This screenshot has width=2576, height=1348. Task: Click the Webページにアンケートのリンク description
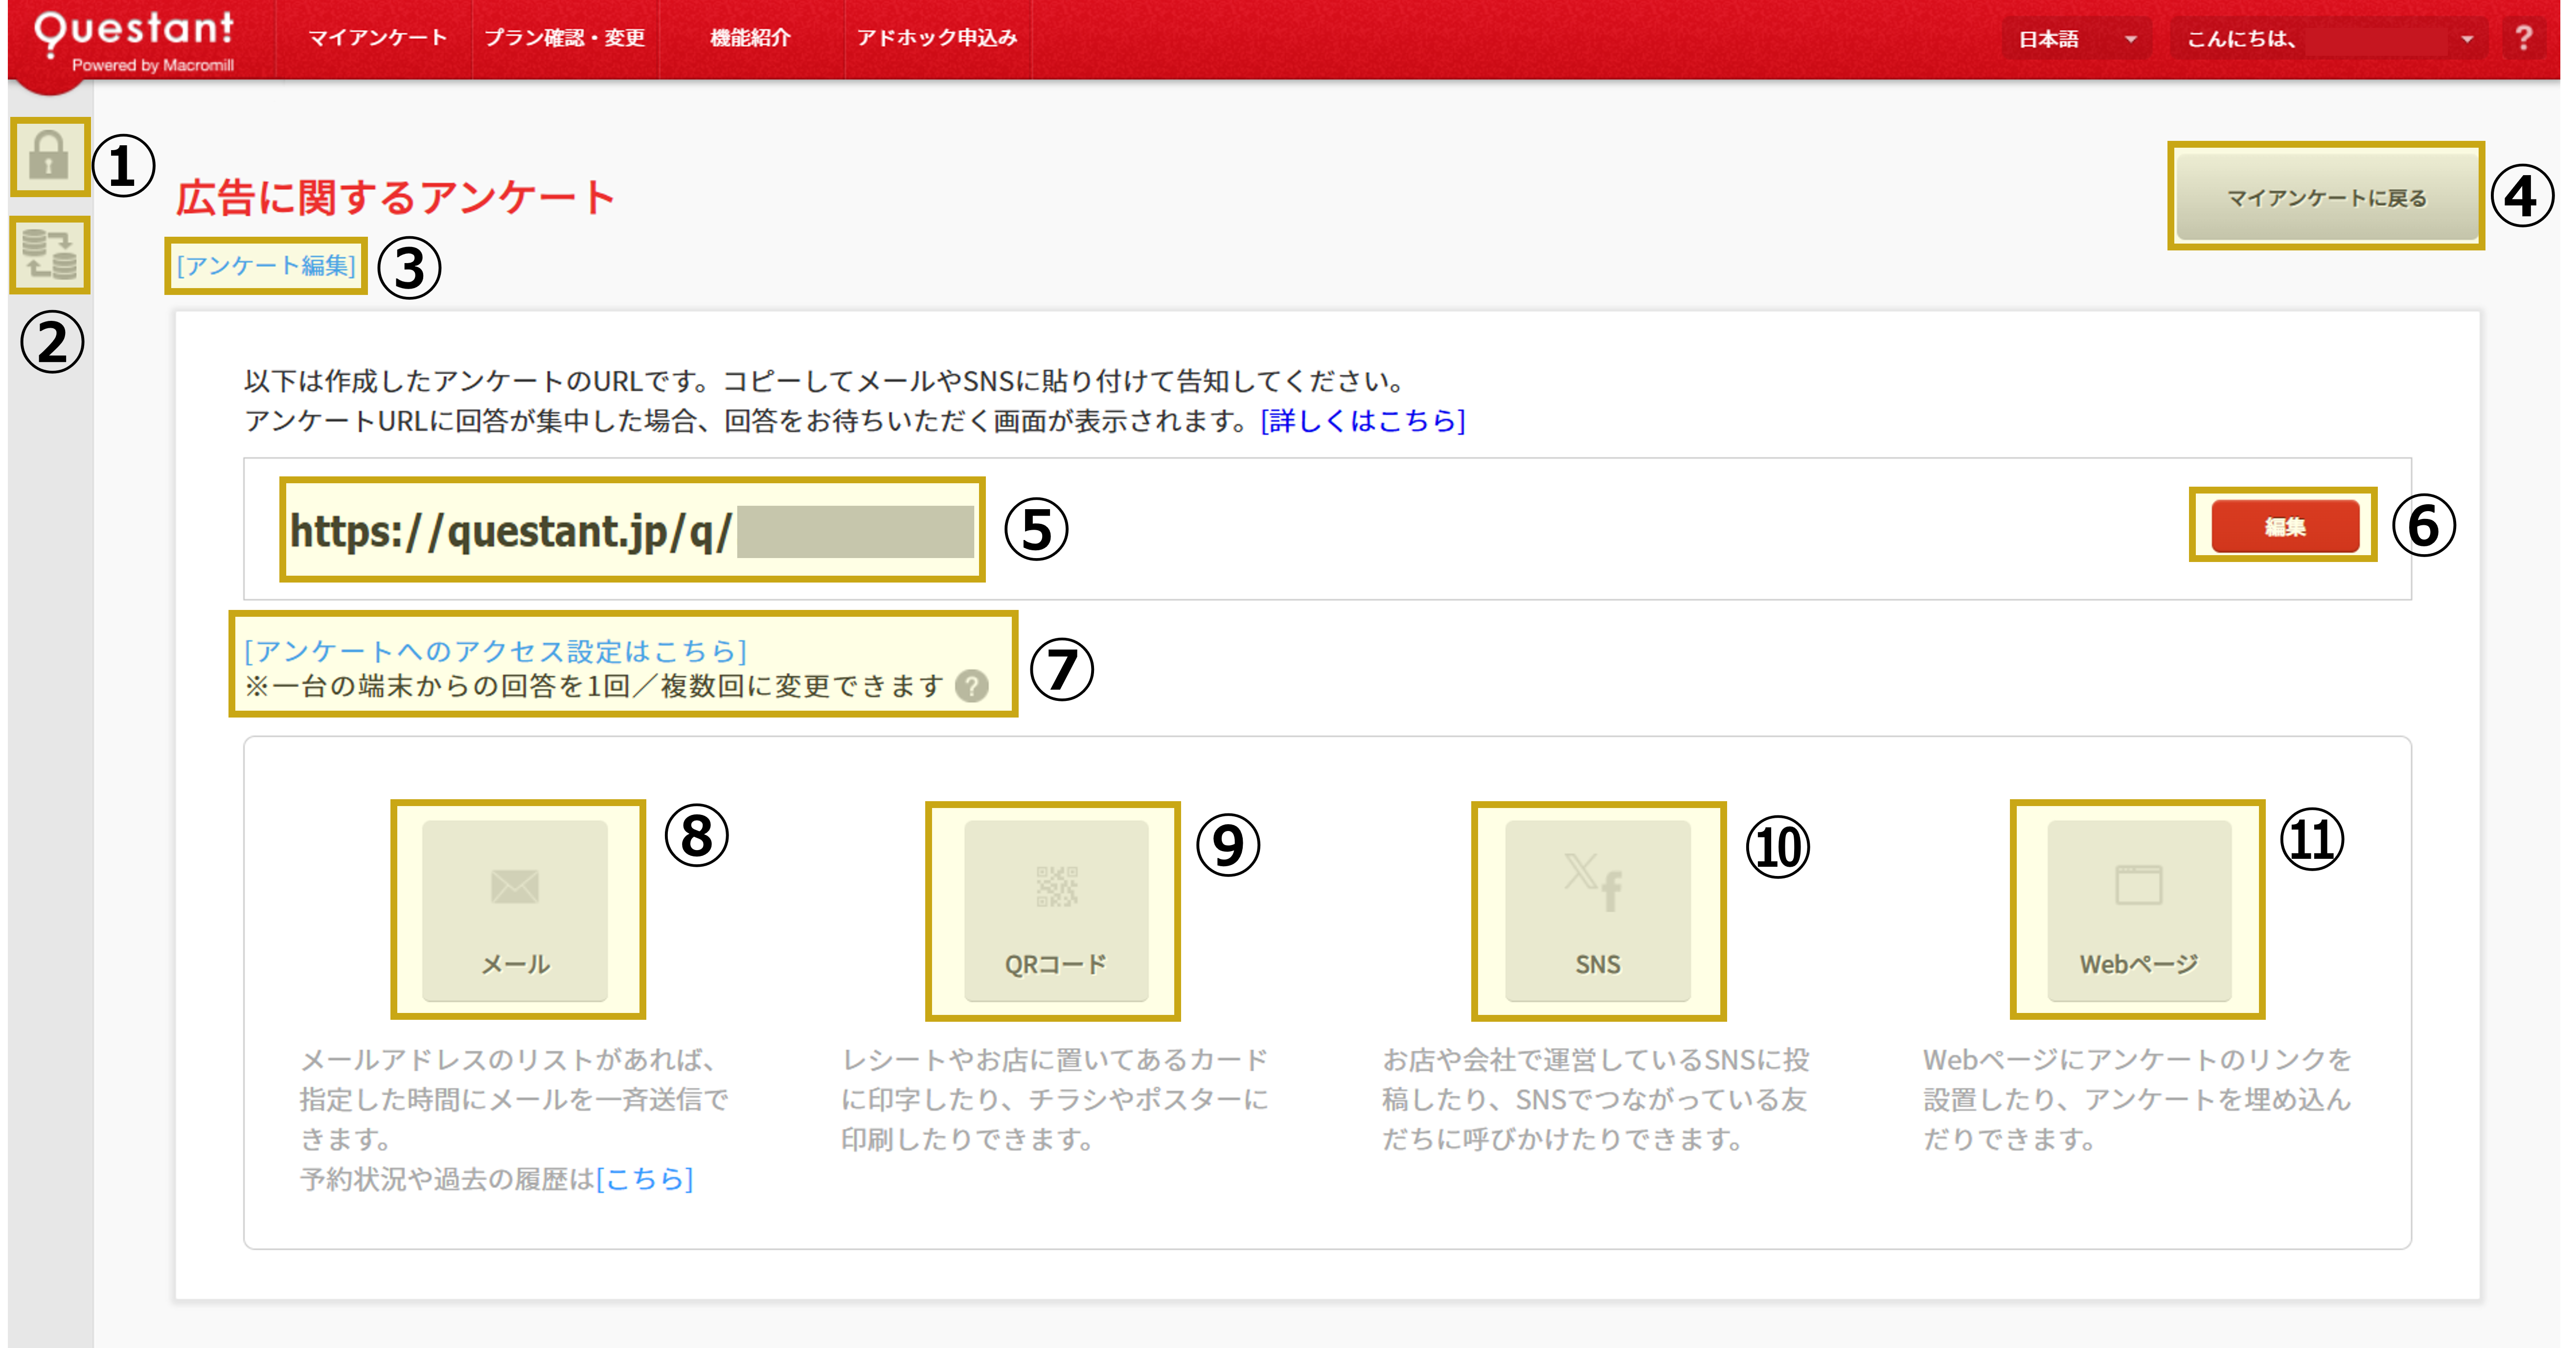[2137, 1099]
